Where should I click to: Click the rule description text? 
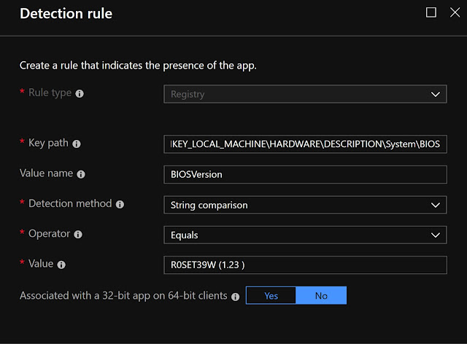[x=138, y=66]
